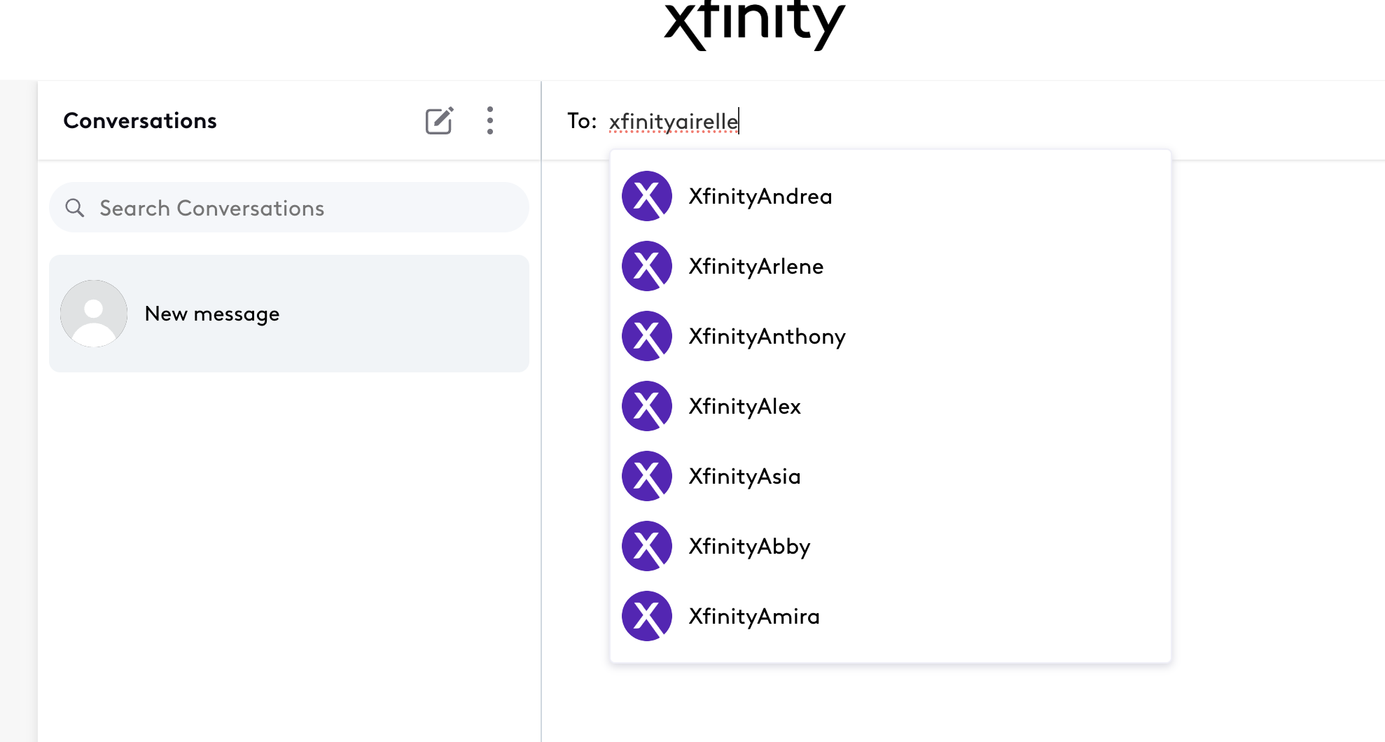Click the gray New message profile avatar
The image size is (1385, 742).
pos(94,314)
